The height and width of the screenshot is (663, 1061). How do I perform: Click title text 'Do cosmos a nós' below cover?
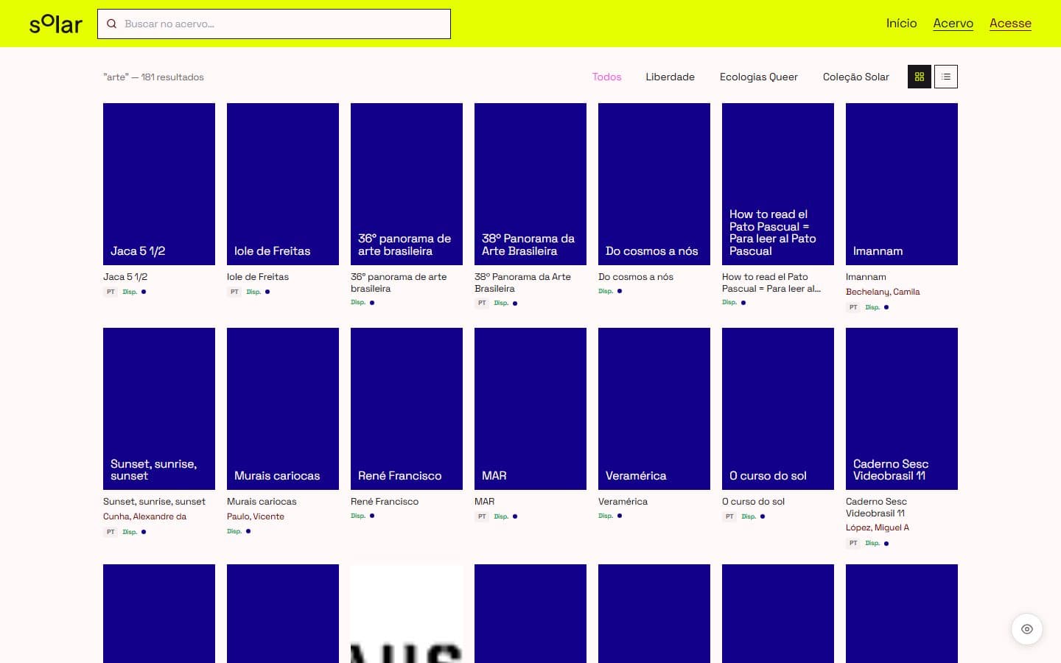636,277
